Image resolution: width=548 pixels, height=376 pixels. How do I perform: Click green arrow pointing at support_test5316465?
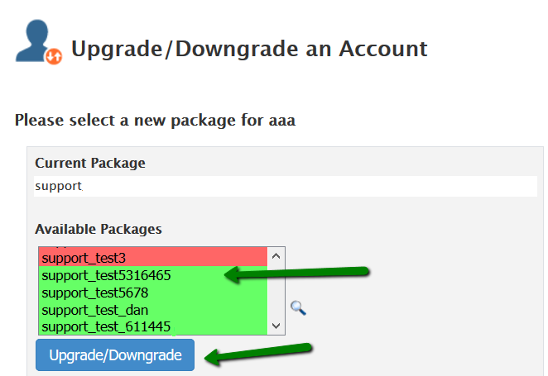pyautogui.click(x=296, y=274)
